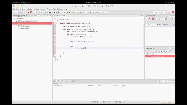Click the Coverage launch toolbar icon
Image resolution: width=187 pixels, height=105 pixels.
tap(55, 12)
